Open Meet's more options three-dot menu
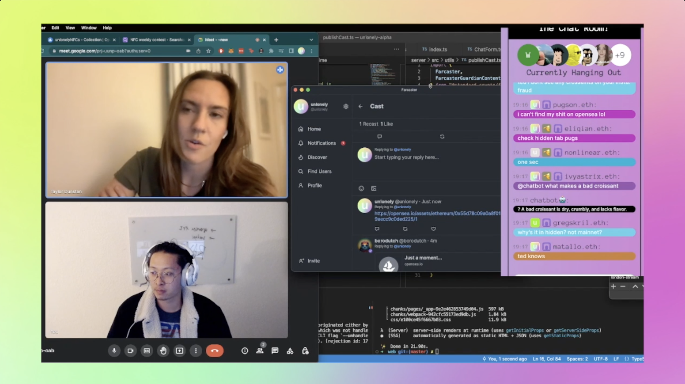Image resolution: width=685 pixels, height=384 pixels. coord(196,351)
